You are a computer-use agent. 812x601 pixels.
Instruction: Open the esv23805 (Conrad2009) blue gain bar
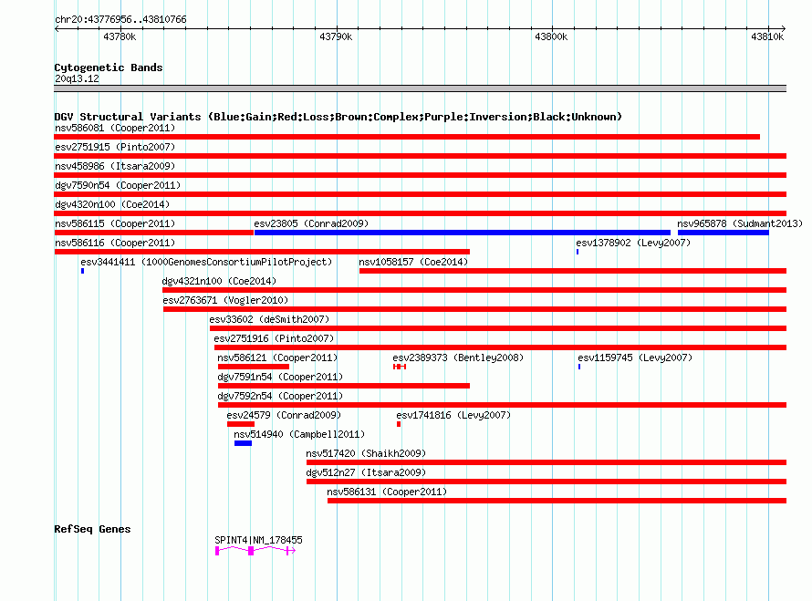point(463,233)
